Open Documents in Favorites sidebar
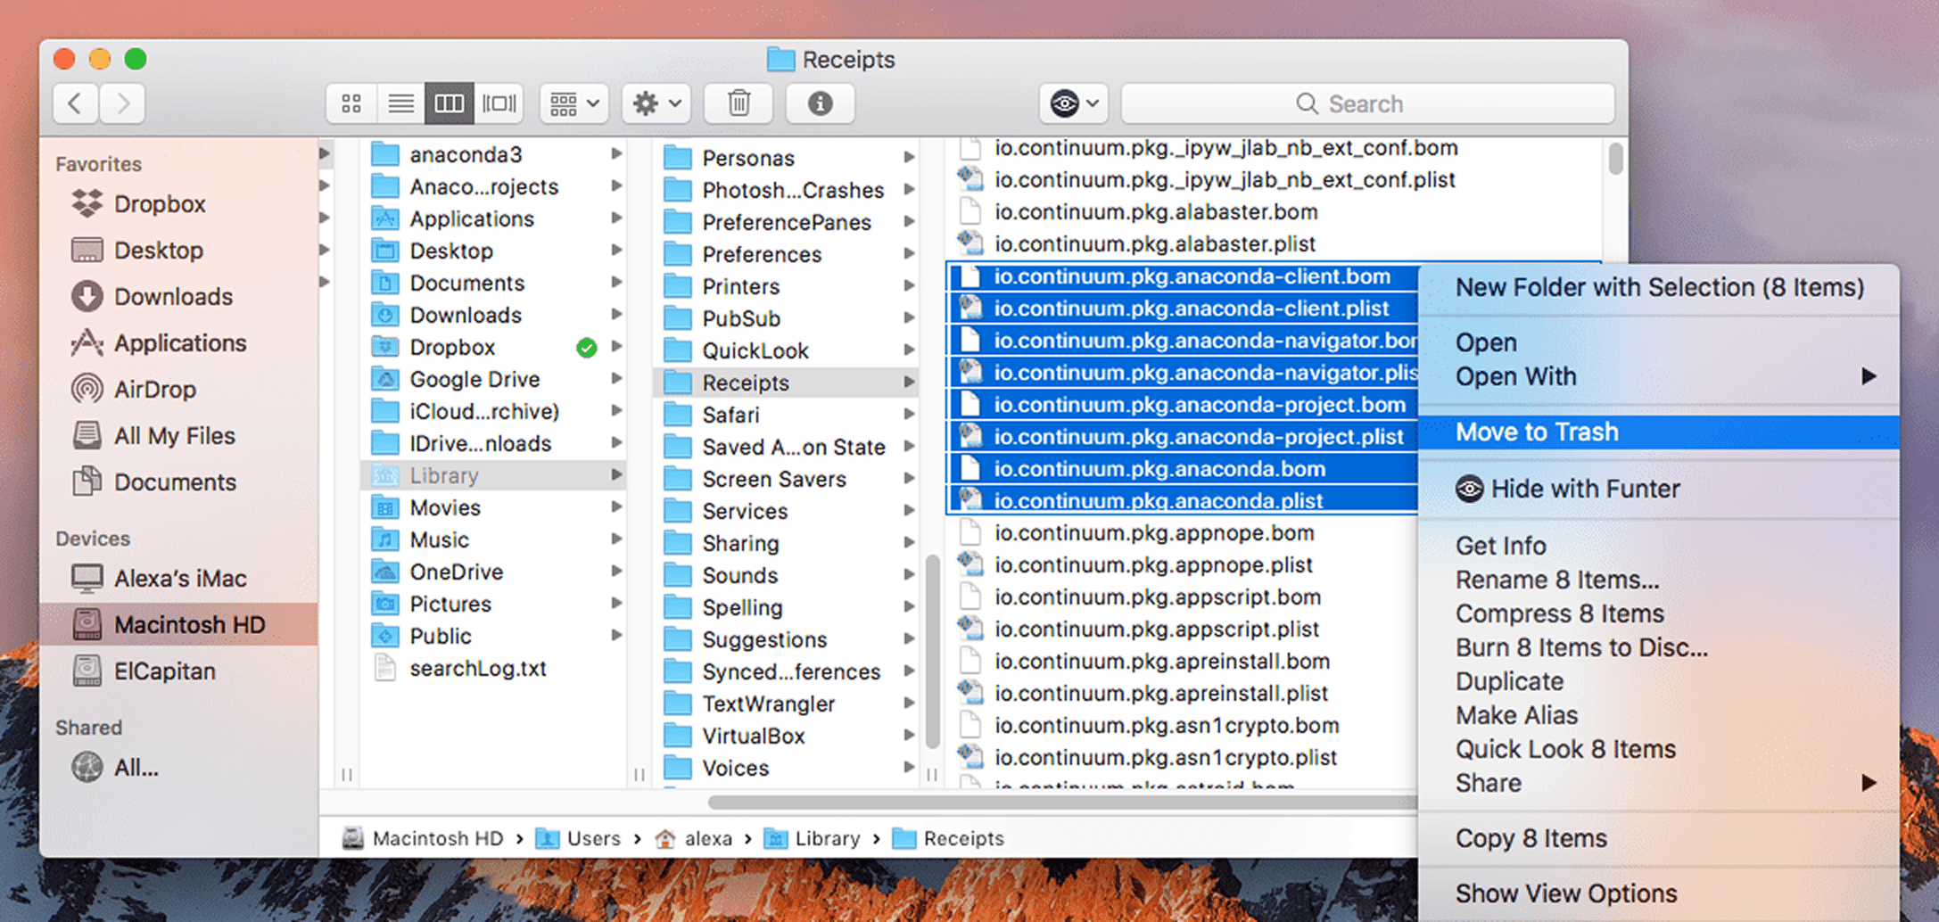Image resolution: width=1939 pixels, height=922 pixels. 175,482
